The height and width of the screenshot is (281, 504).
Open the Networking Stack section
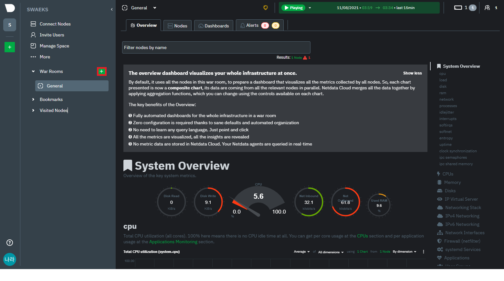tap(459, 207)
